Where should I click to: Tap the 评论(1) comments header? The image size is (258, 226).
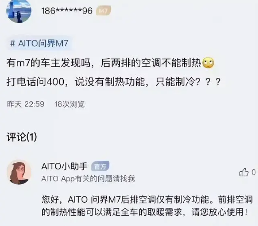pyautogui.click(x=22, y=137)
